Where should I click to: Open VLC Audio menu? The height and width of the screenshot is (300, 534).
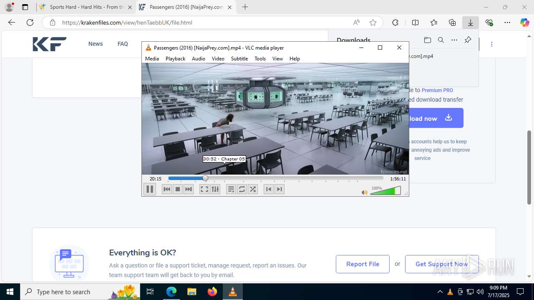point(199,59)
